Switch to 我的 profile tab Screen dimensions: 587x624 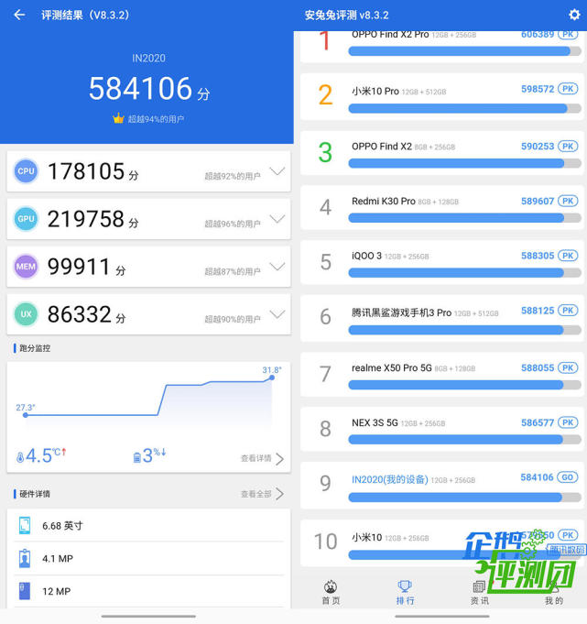pyautogui.click(x=554, y=592)
